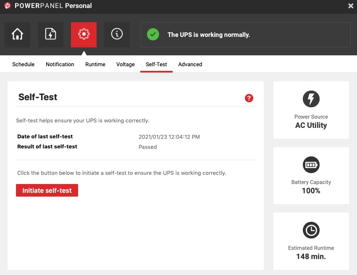
Task: Click the Battery Capacity icon
Action: click(311, 165)
